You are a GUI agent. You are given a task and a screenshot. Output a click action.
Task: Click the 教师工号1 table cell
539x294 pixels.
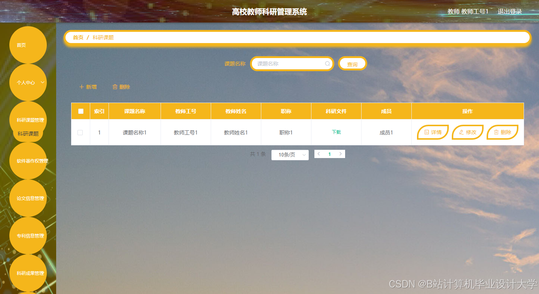(186, 133)
